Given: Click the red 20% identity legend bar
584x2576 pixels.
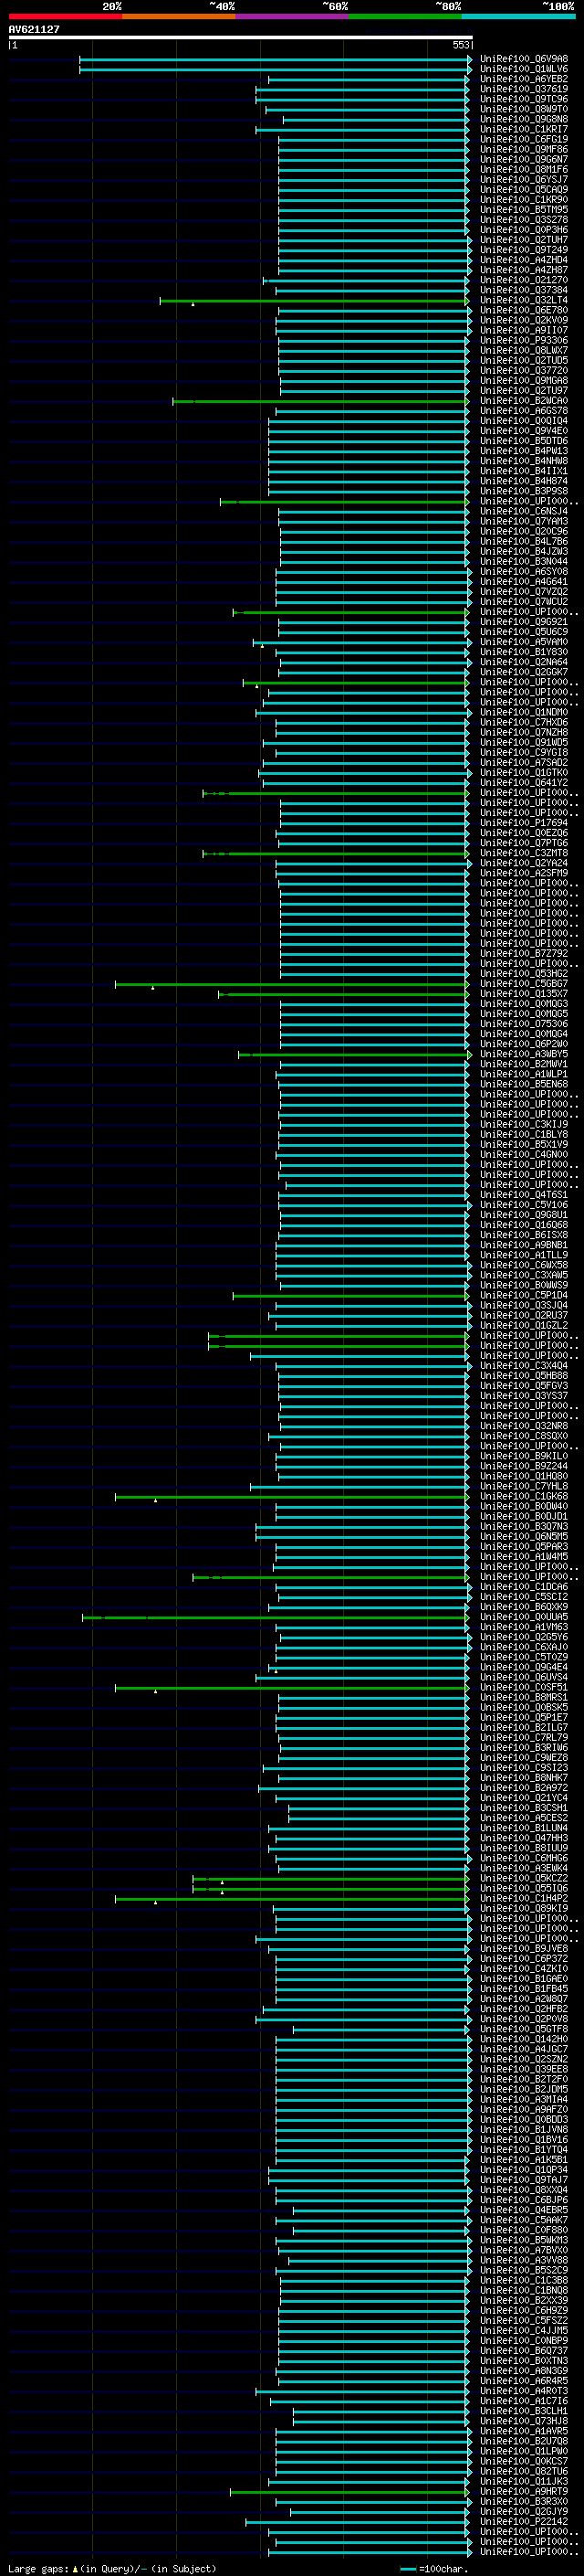Looking at the screenshot, I should tap(65, 16).
